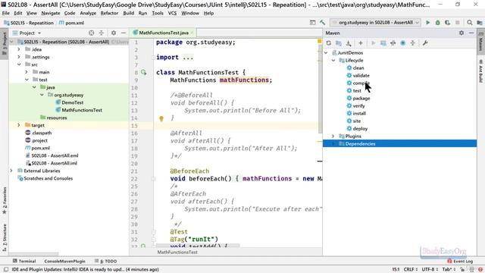Open the File menu
Viewport: 485px width, 273px height.
click(x=5, y=13)
